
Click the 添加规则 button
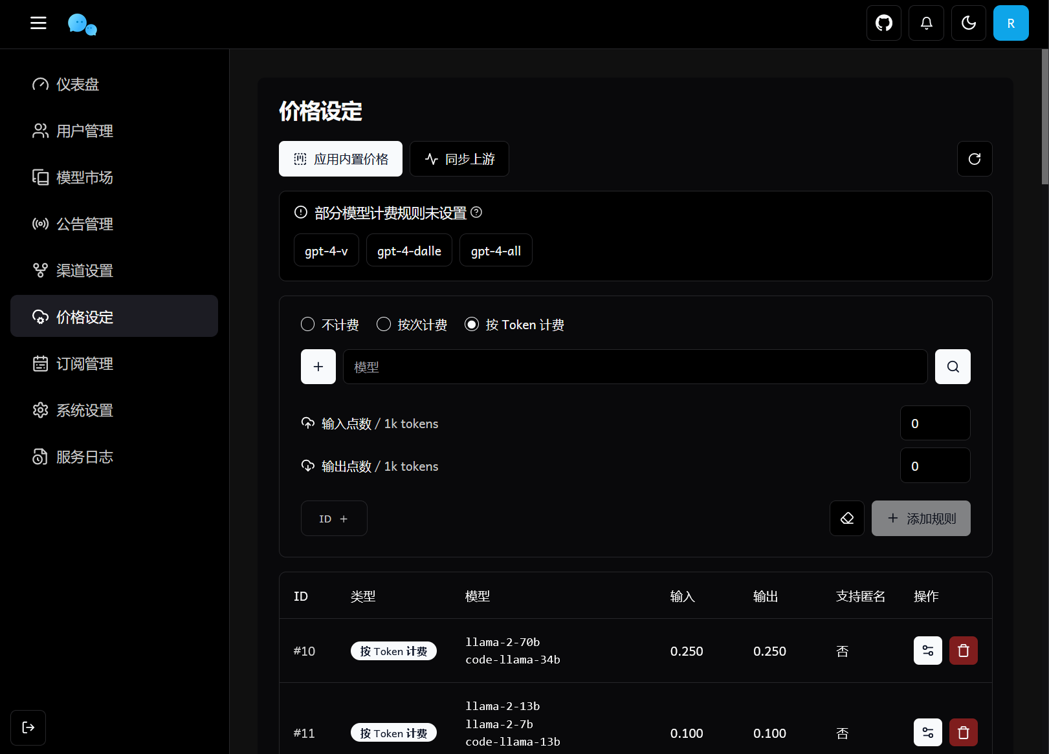pos(921,518)
